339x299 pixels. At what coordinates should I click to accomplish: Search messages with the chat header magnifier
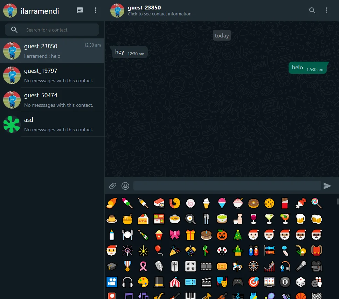(312, 11)
